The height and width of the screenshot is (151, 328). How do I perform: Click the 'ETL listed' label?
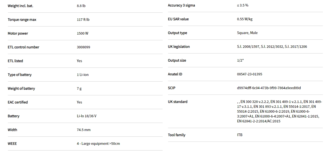coord(15,61)
